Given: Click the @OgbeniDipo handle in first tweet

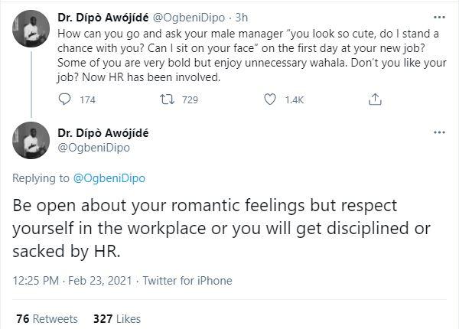Looking at the screenshot, I should (x=194, y=16).
